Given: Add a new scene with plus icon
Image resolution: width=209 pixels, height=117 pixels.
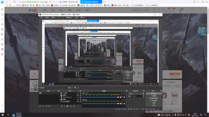Looking at the screenshot, I should pos(40,106).
